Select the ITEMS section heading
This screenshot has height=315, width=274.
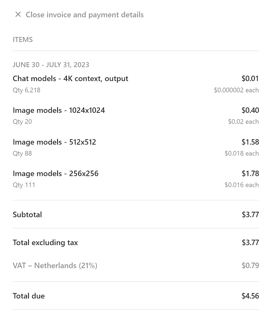23,39
